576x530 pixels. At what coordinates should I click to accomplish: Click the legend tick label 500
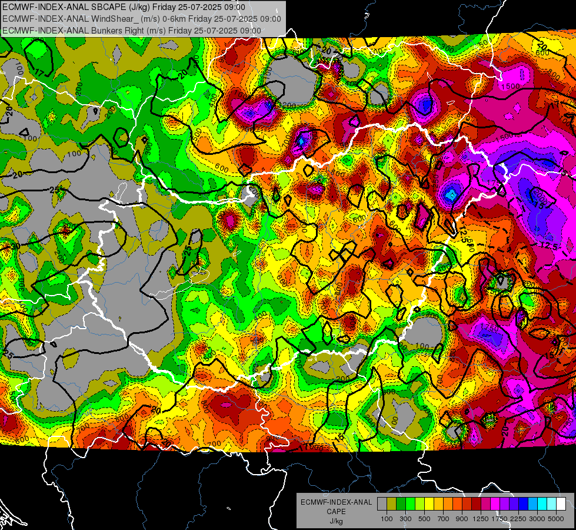pos(424,519)
